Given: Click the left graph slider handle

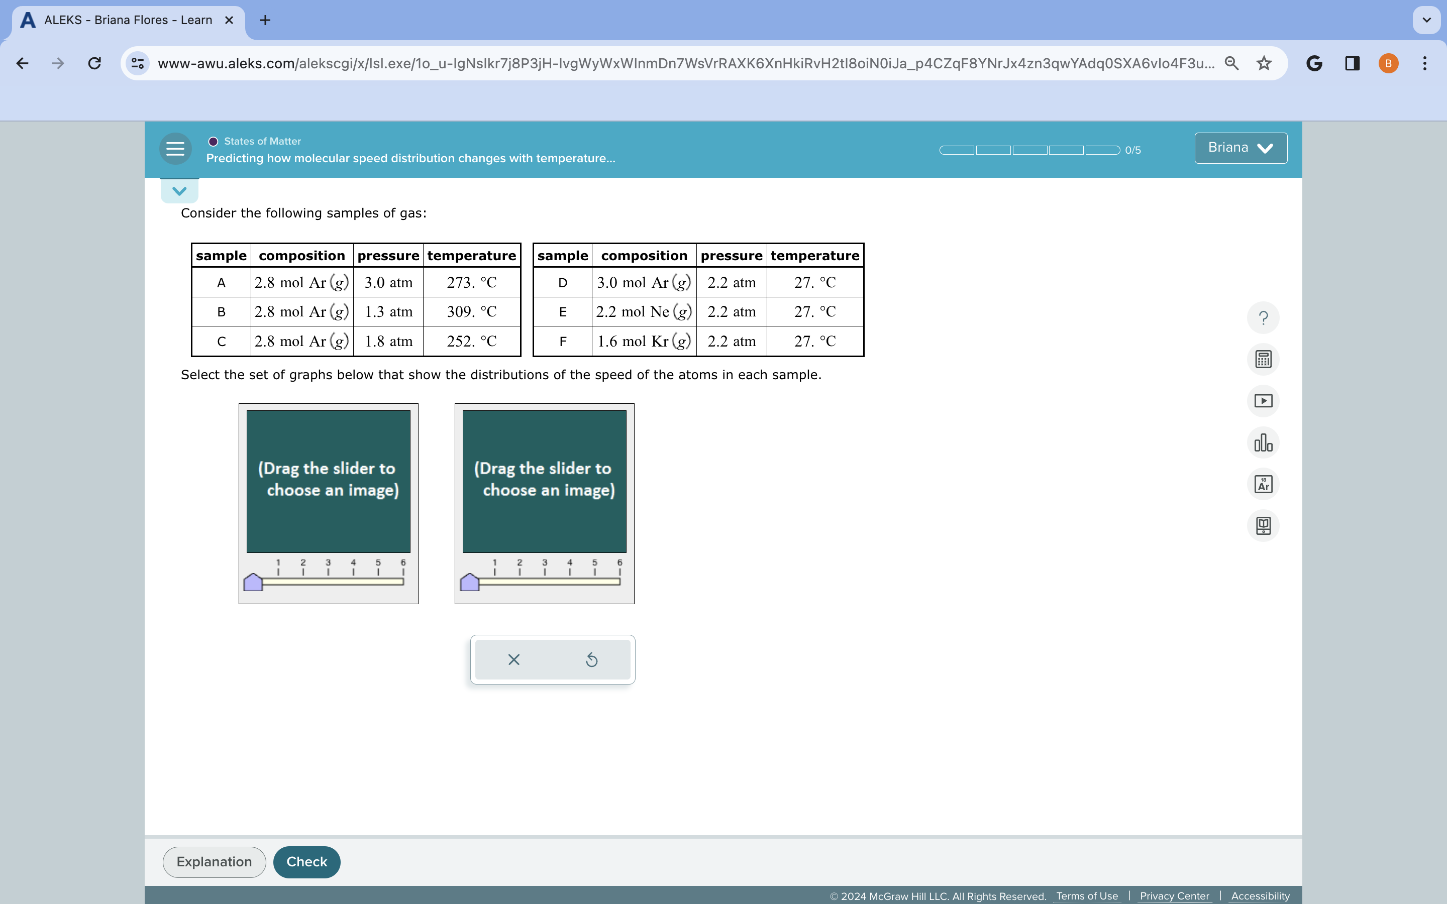Looking at the screenshot, I should click(254, 582).
